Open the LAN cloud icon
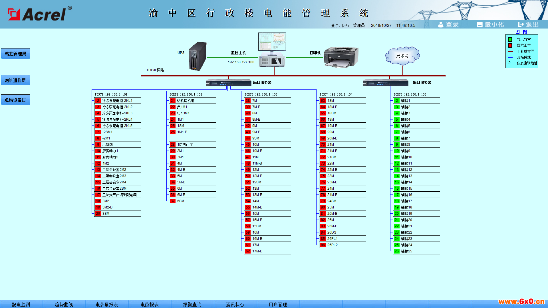Image resolution: width=548 pixels, height=308 pixels. coord(402,56)
